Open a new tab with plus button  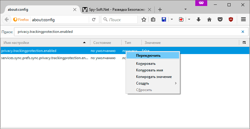[x=160, y=10]
